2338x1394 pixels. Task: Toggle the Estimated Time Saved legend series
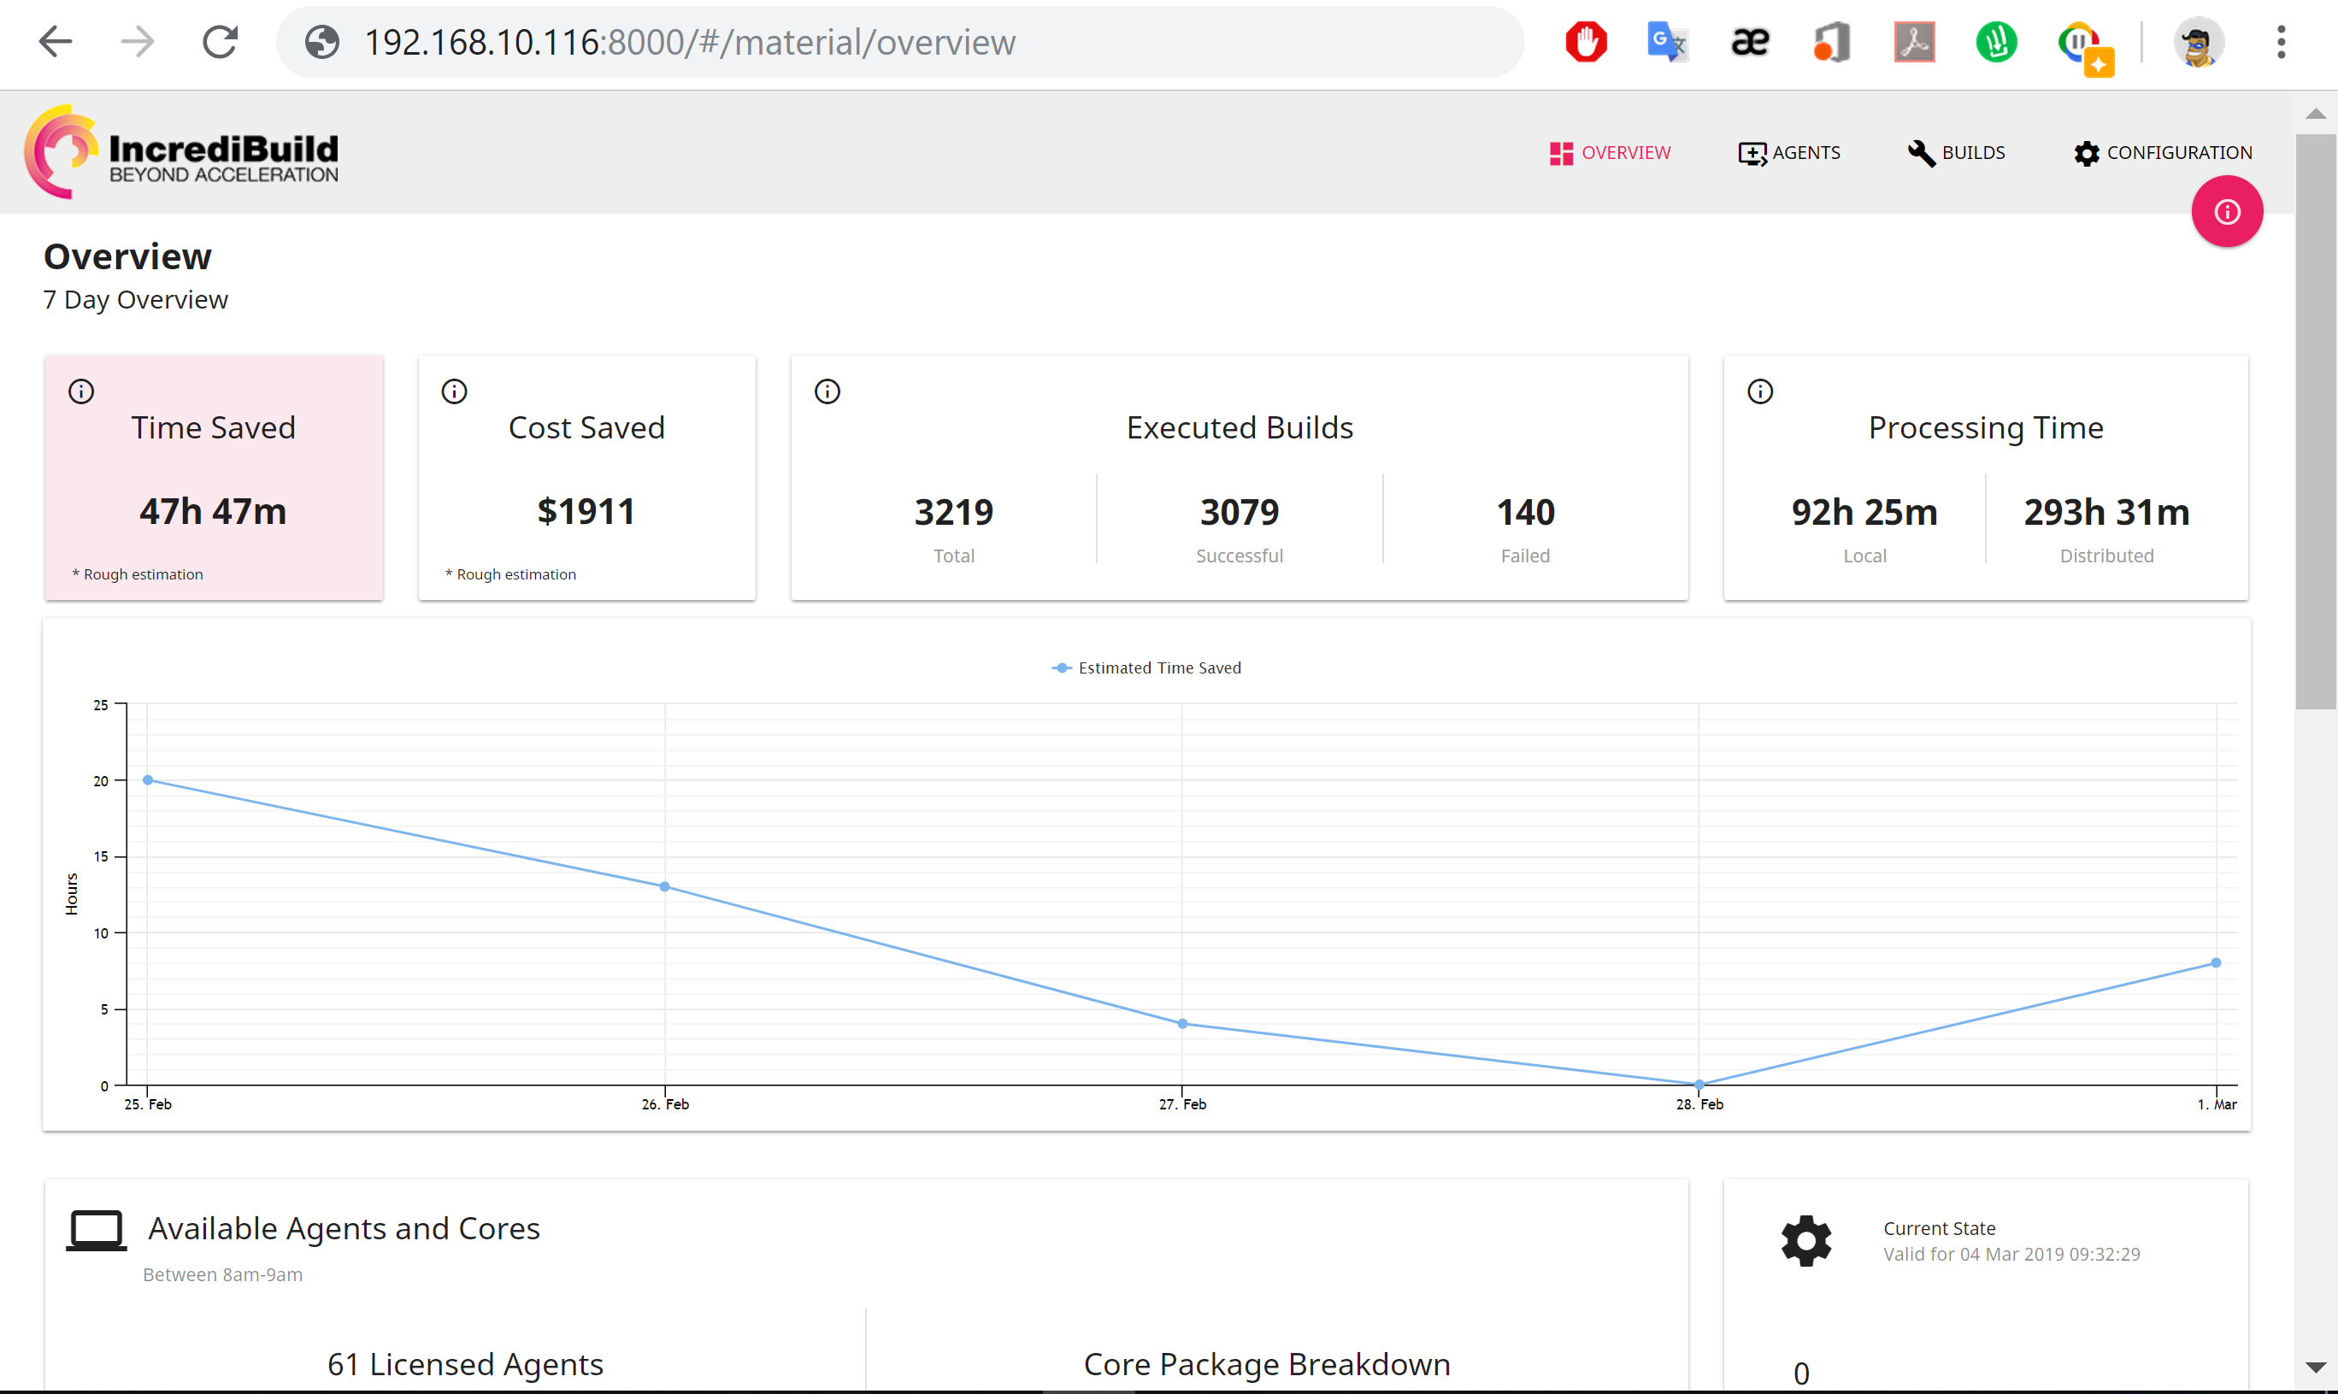[x=1147, y=668]
